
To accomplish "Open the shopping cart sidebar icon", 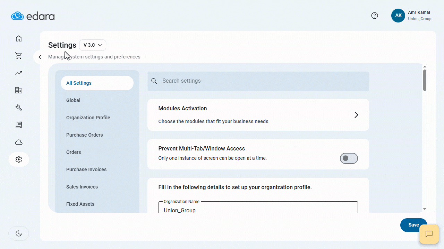I will click(x=19, y=56).
